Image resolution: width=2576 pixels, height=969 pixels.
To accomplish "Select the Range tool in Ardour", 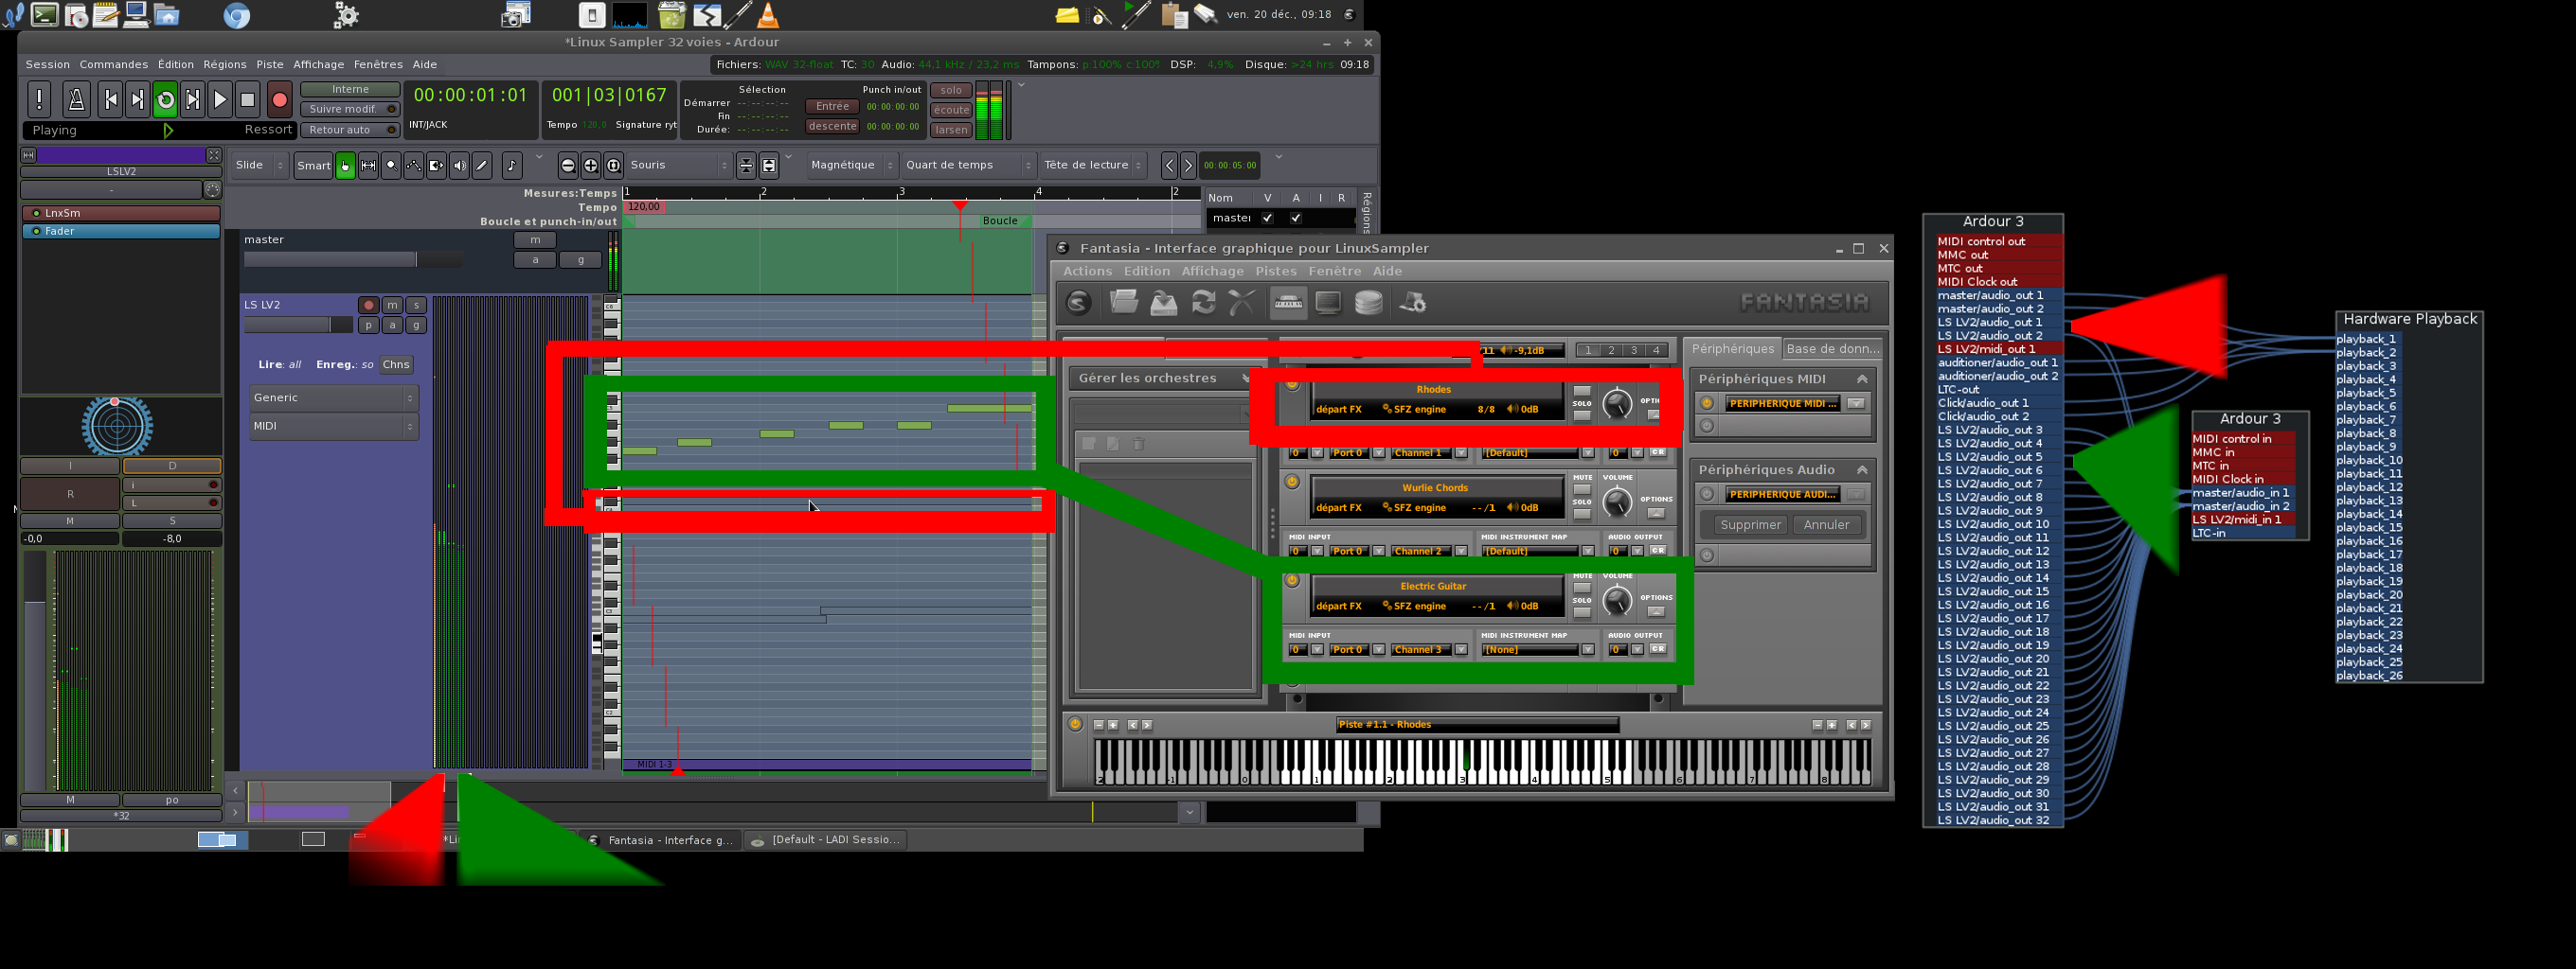I will pos(368,166).
